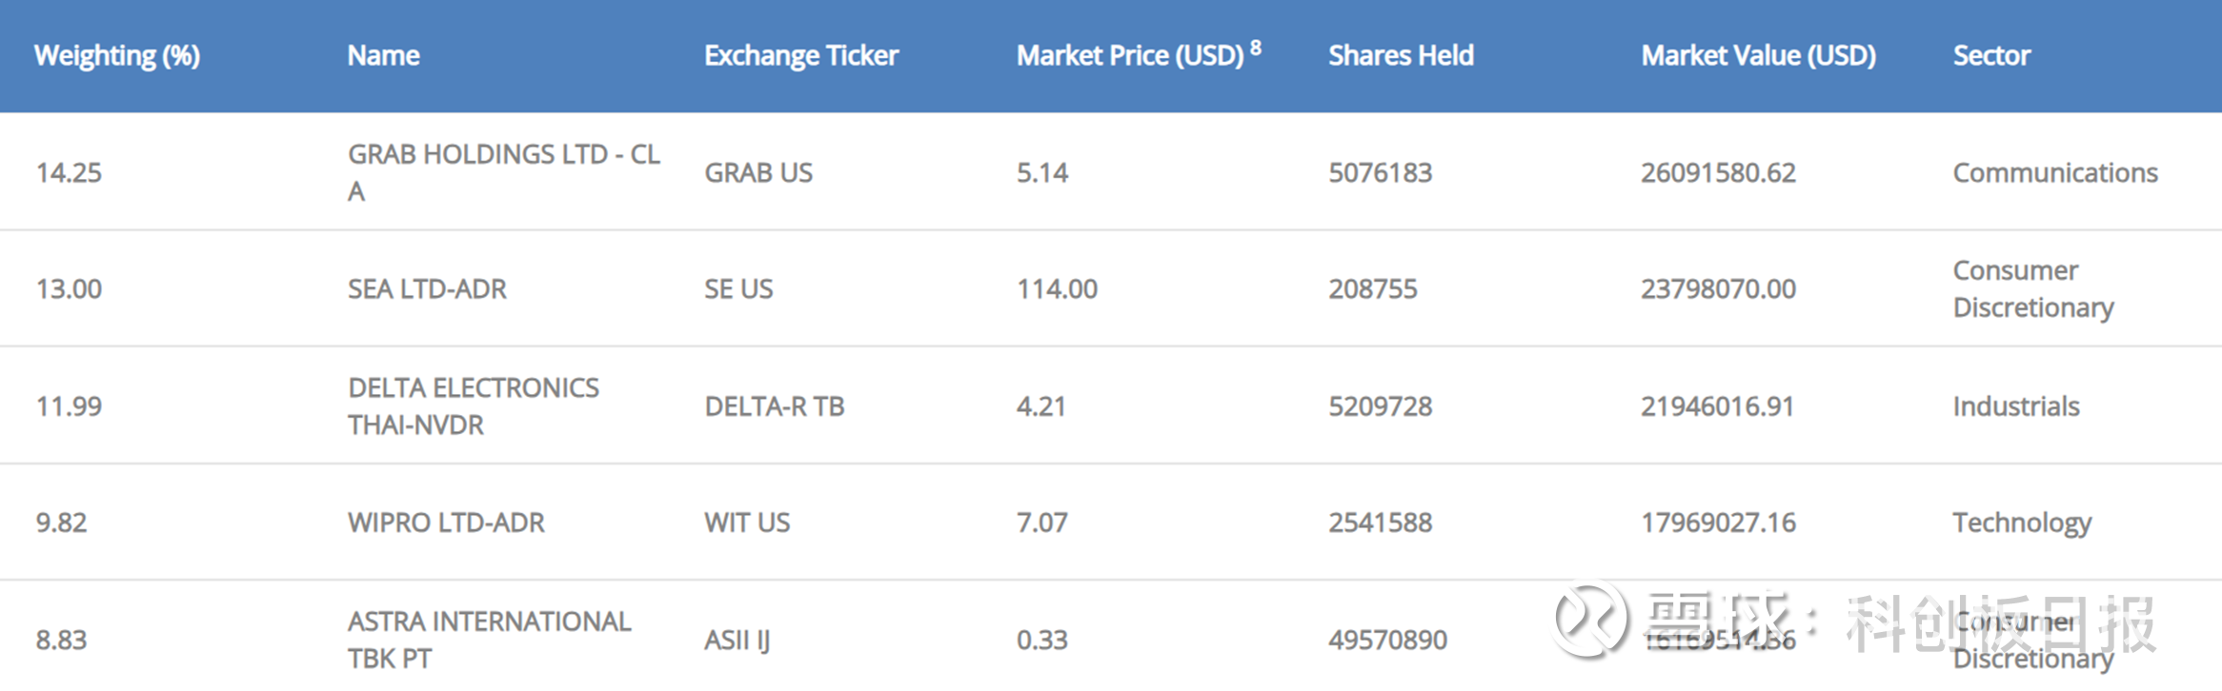Screen dimensions: 2222x691
Task: Select ASTRA INTERNATIONAL TBK PT name
Action: [489, 640]
